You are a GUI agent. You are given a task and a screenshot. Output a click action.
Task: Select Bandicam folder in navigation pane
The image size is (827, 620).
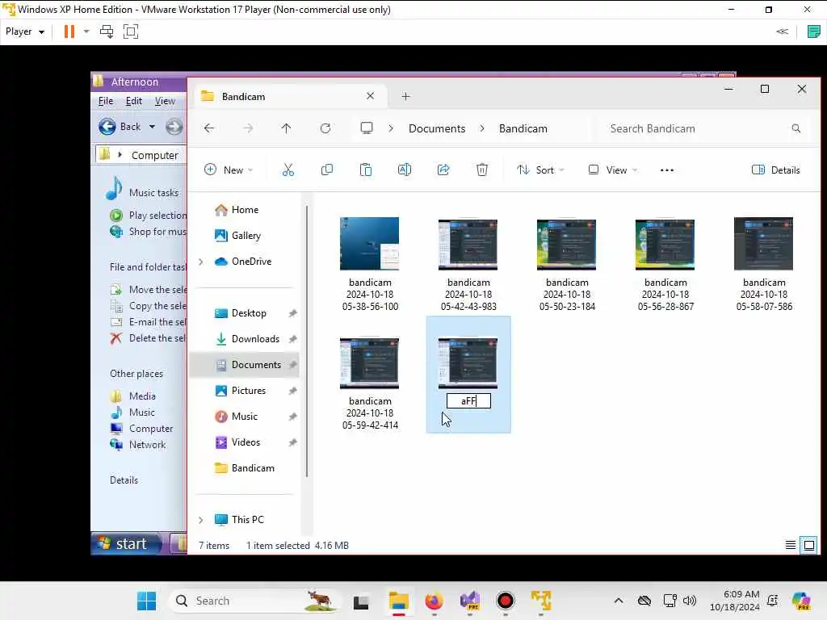pos(253,468)
